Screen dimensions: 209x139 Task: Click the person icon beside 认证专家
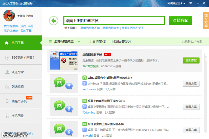(x=7, y=72)
